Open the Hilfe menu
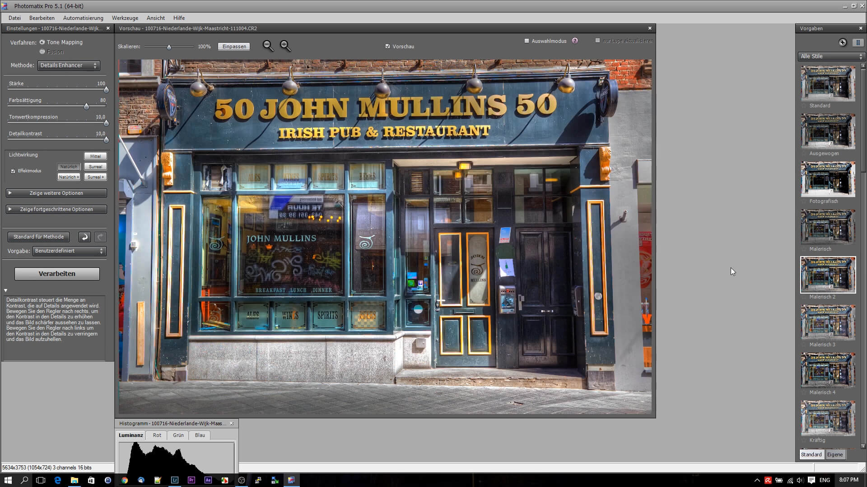Screen dimensions: 867x487 point(179,18)
